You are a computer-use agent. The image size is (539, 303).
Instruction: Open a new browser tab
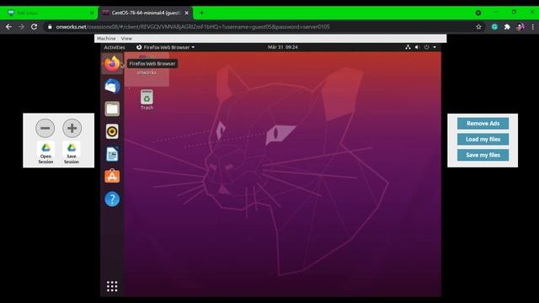[x=201, y=13]
